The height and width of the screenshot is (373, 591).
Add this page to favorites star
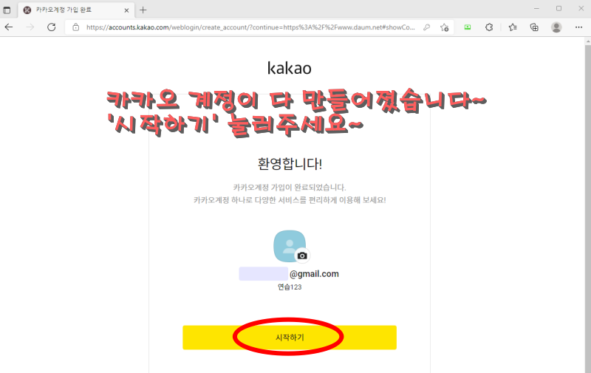pyautogui.click(x=445, y=27)
